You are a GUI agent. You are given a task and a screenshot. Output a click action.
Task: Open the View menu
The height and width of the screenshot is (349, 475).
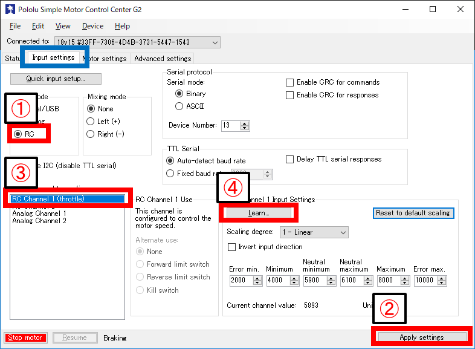point(63,26)
